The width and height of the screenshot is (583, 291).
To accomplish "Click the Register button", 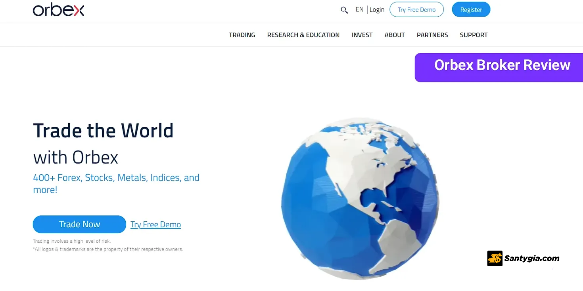I will coord(471,10).
